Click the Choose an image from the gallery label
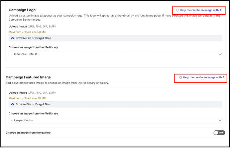This screenshot has width=230, height=148. (x=28, y=133)
